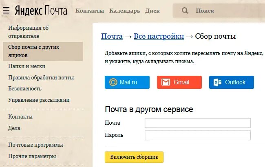Click the Пароль password input field
This screenshot has height=167, width=265.
(x=198, y=135)
